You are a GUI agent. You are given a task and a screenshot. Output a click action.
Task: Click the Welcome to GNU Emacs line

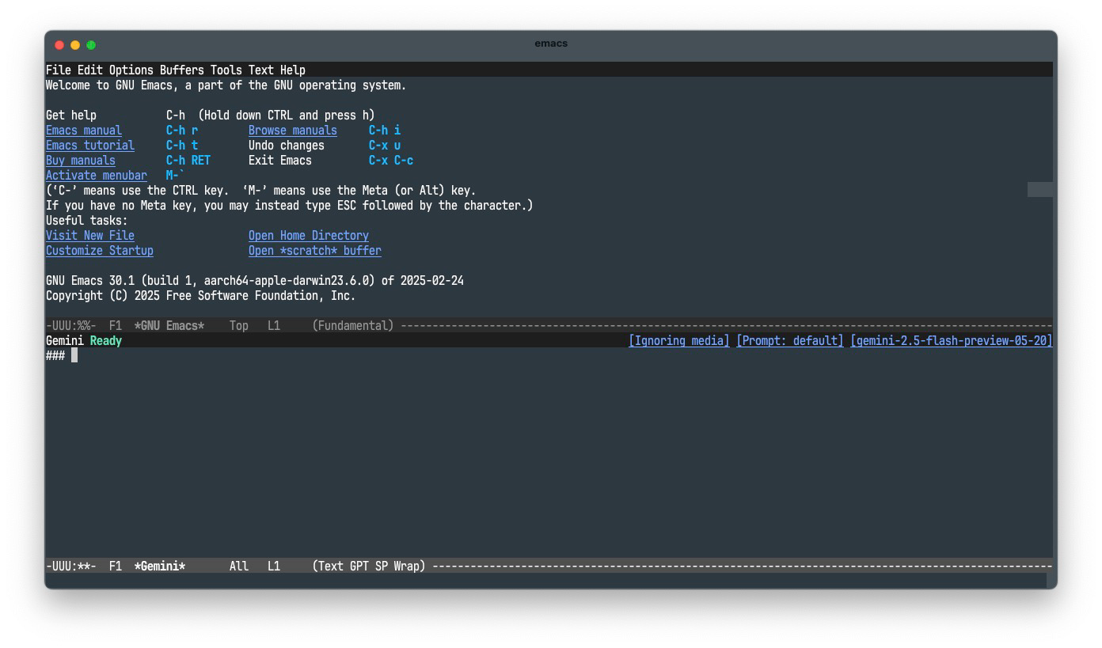click(x=226, y=85)
